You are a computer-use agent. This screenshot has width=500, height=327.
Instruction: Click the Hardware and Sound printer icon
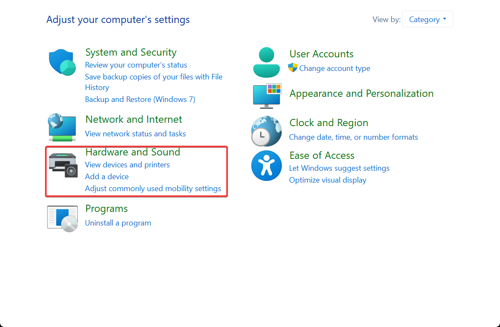(63, 165)
